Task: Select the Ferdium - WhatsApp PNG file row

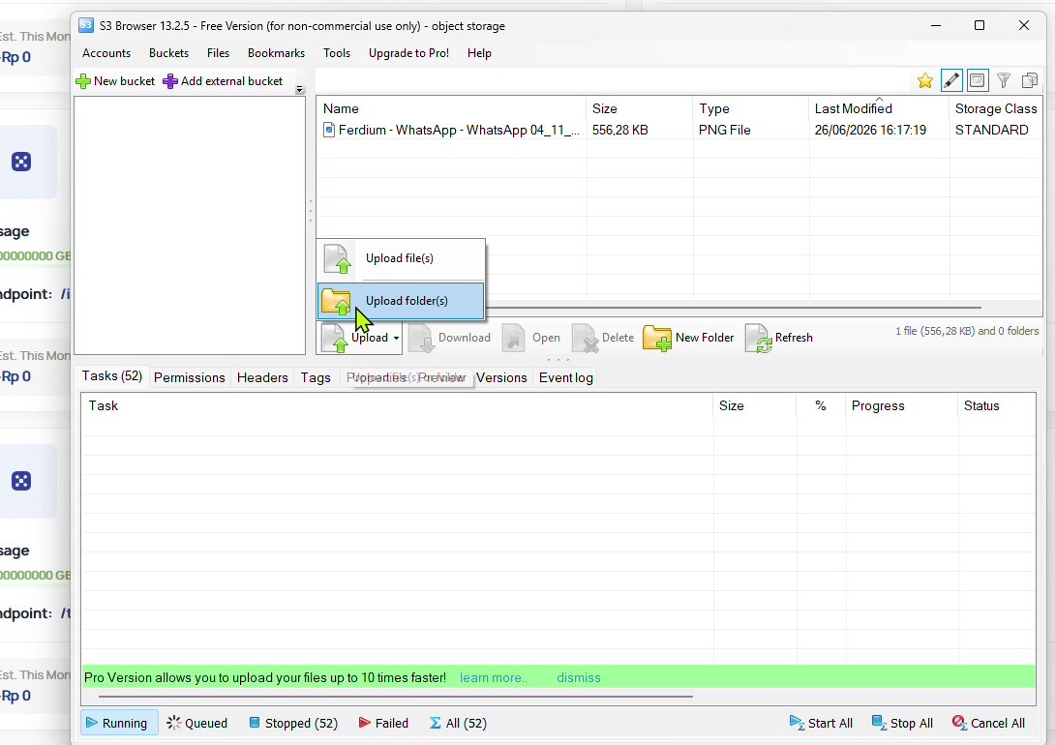Action: tap(679, 130)
